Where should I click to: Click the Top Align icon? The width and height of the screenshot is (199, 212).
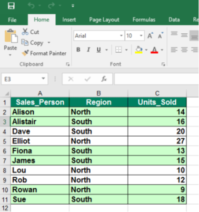point(174,33)
